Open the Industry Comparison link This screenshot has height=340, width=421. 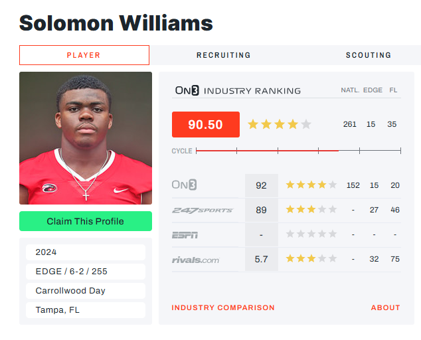223,307
